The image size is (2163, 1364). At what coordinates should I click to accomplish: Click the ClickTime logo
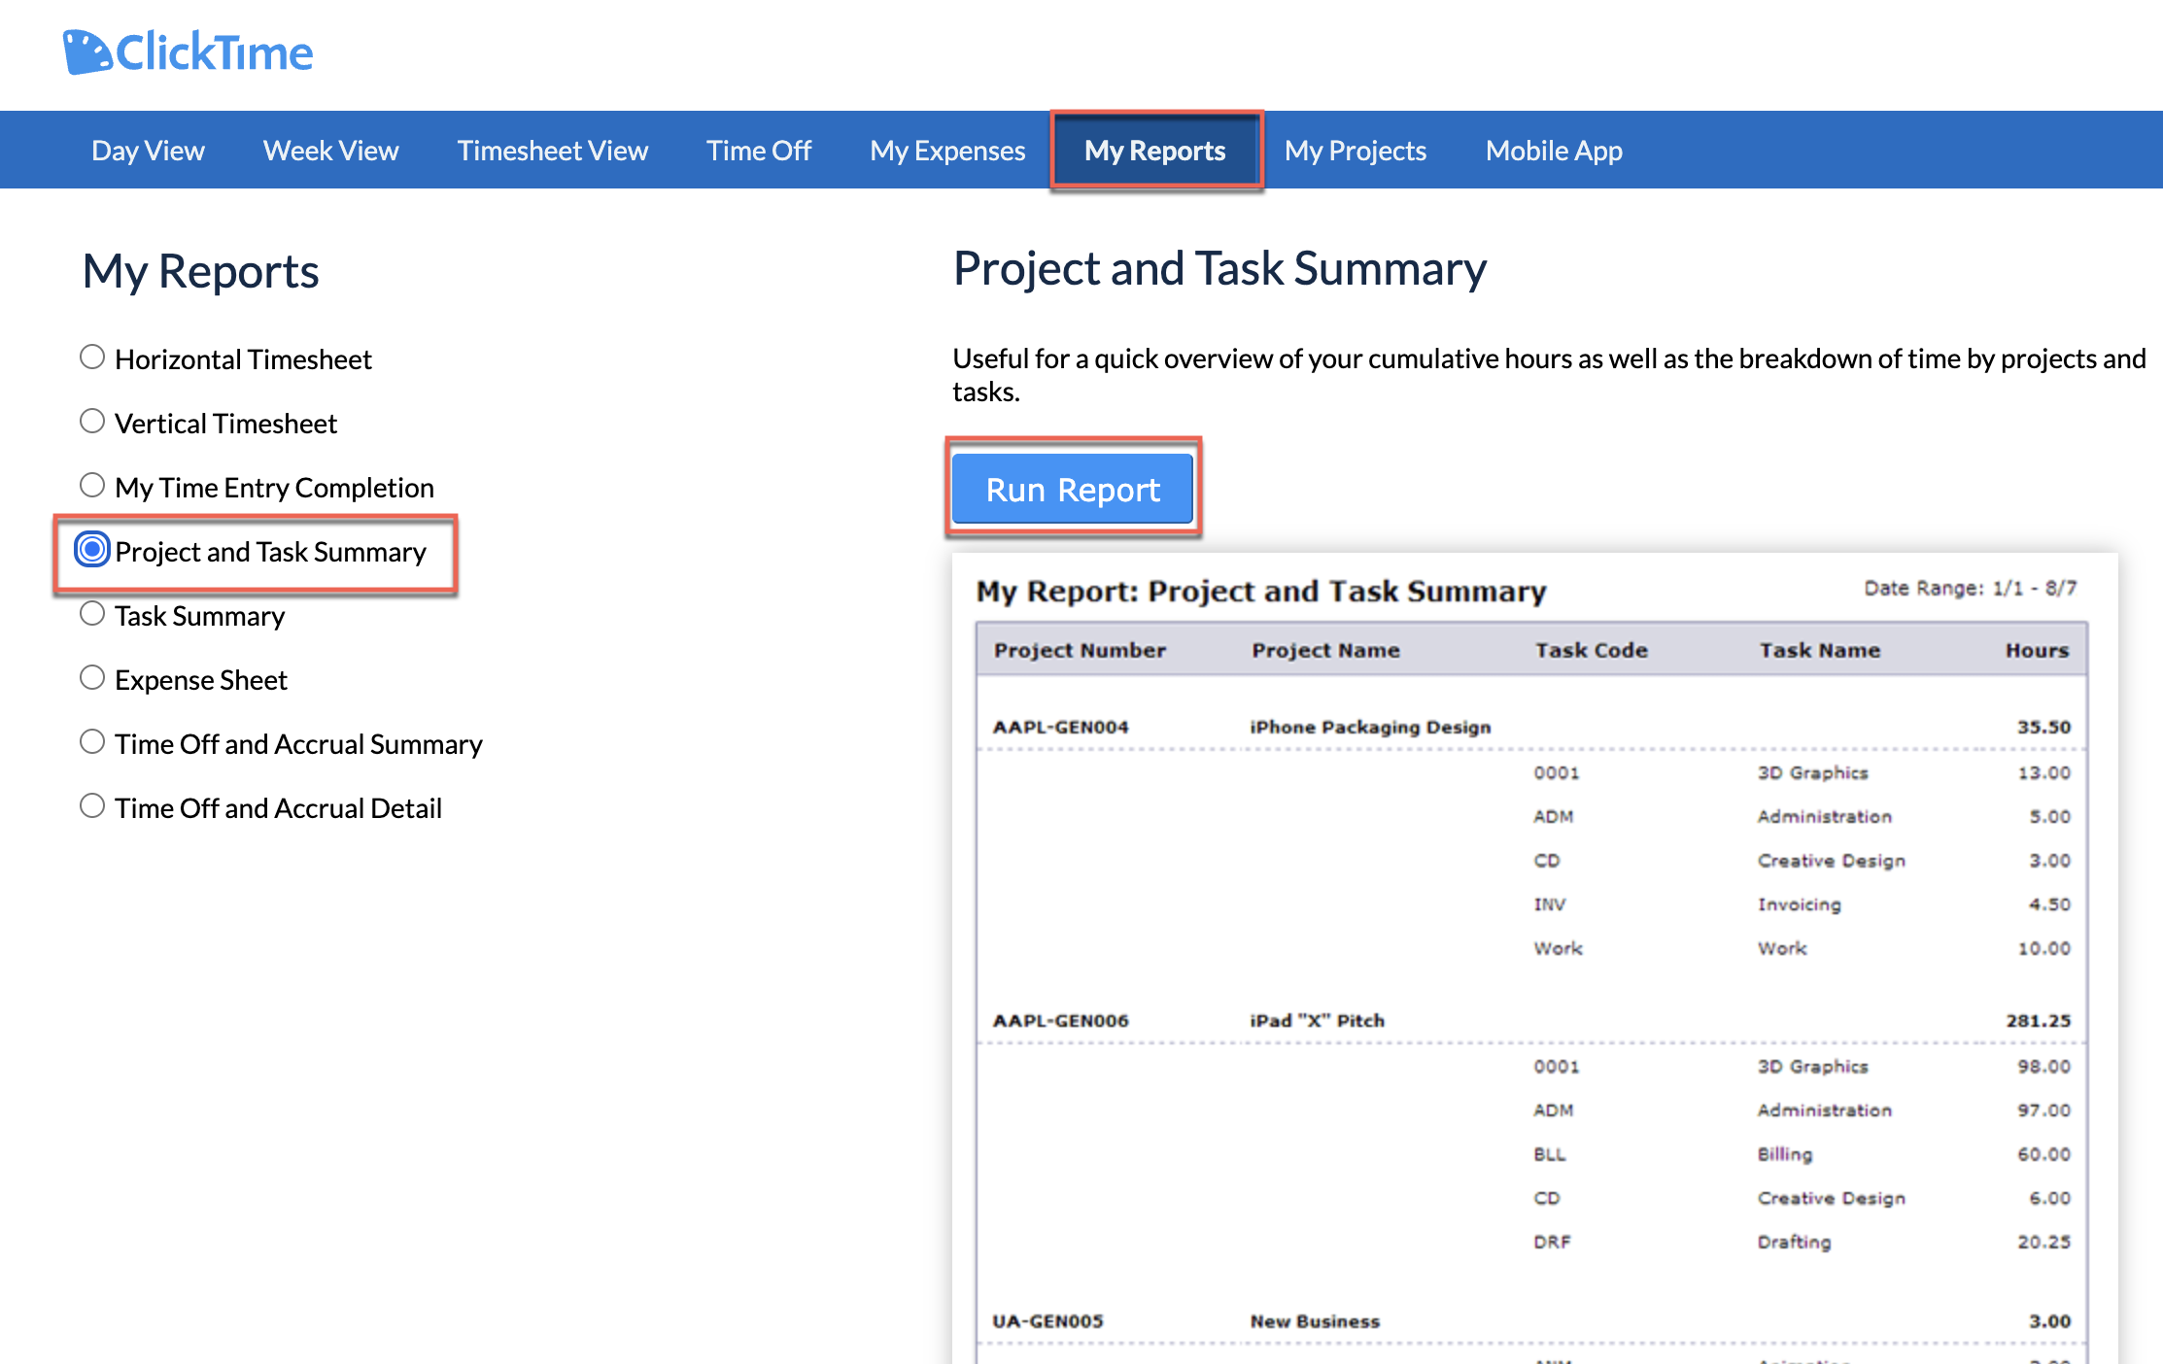click(188, 51)
